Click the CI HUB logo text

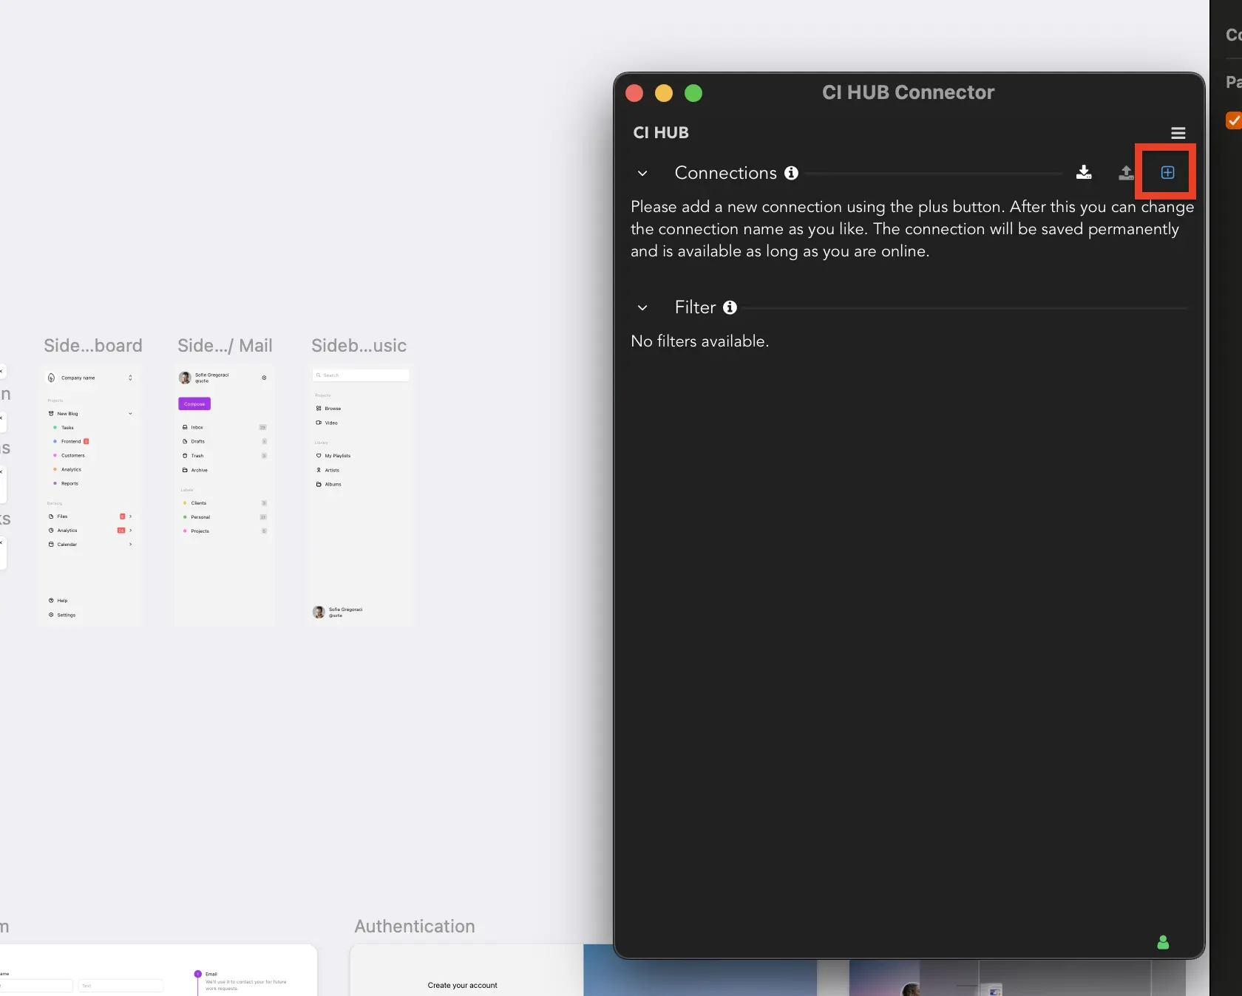point(661,133)
